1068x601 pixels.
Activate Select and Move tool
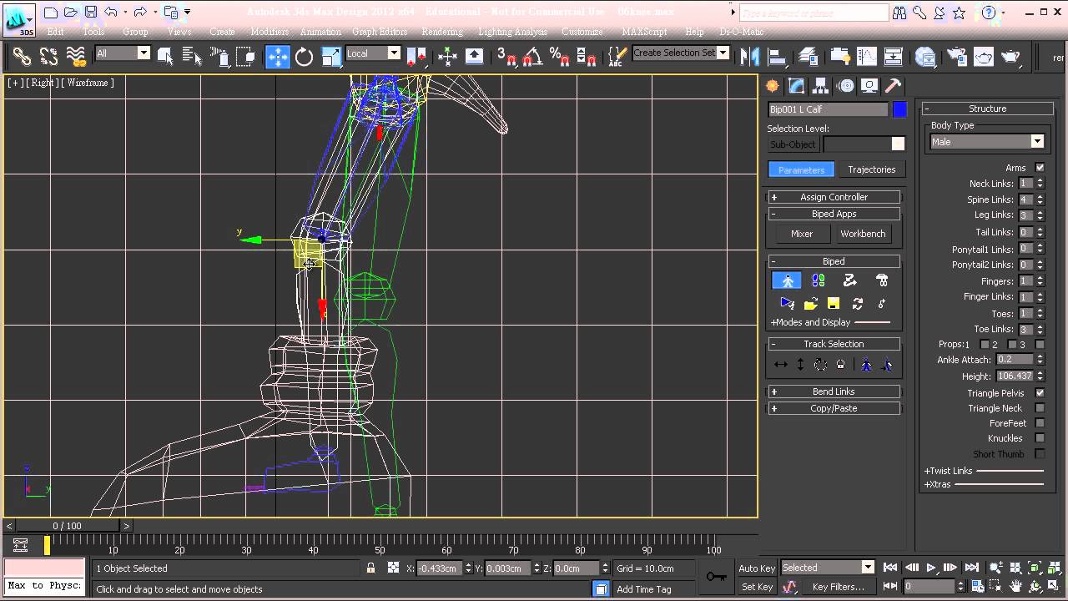click(x=277, y=56)
